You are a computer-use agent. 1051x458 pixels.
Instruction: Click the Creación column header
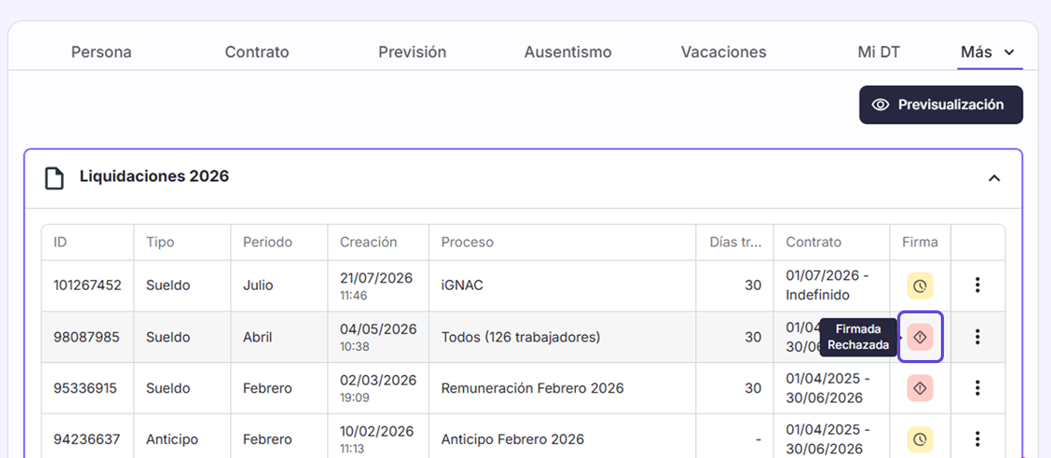(368, 242)
